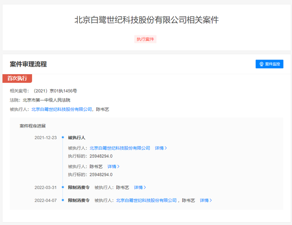This screenshot has height=225, width=292.
Task: Open company link in 2022-04-07 限制消费令 row
Action: [146, 200]
